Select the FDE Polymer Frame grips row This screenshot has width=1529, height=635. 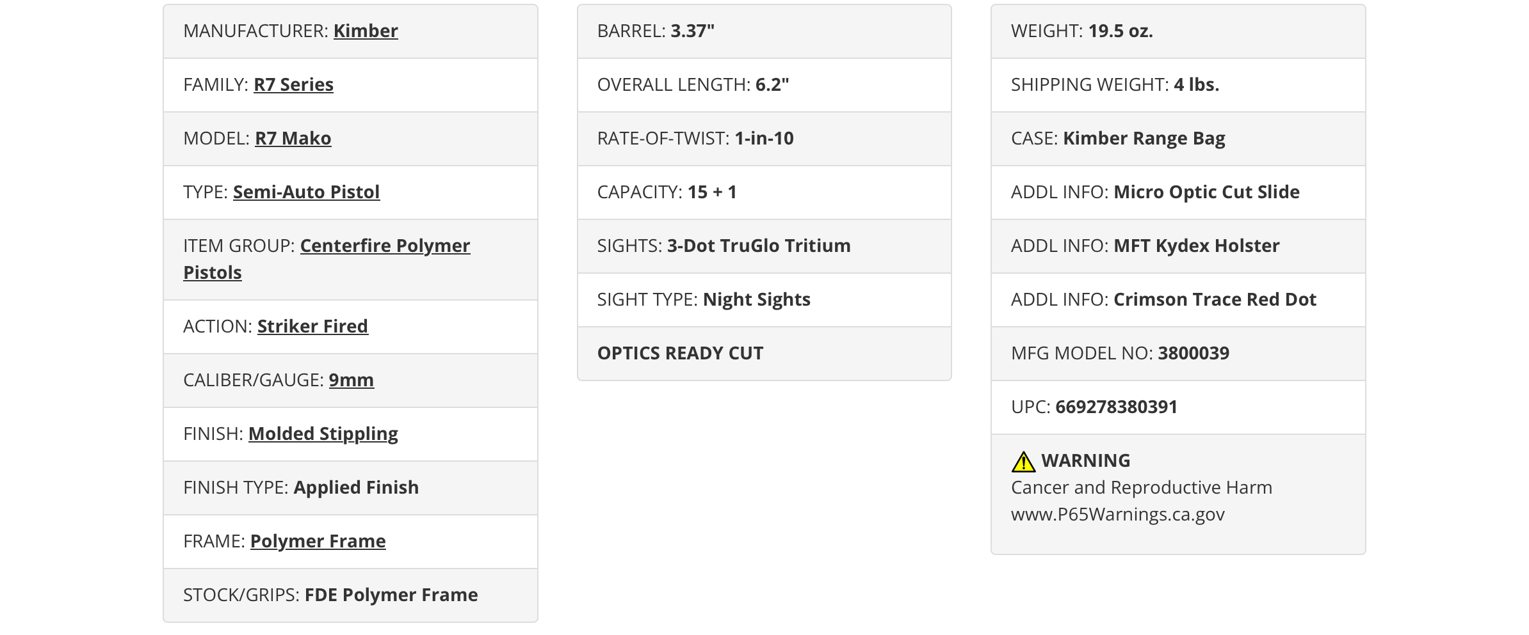[x=350, y=595]
